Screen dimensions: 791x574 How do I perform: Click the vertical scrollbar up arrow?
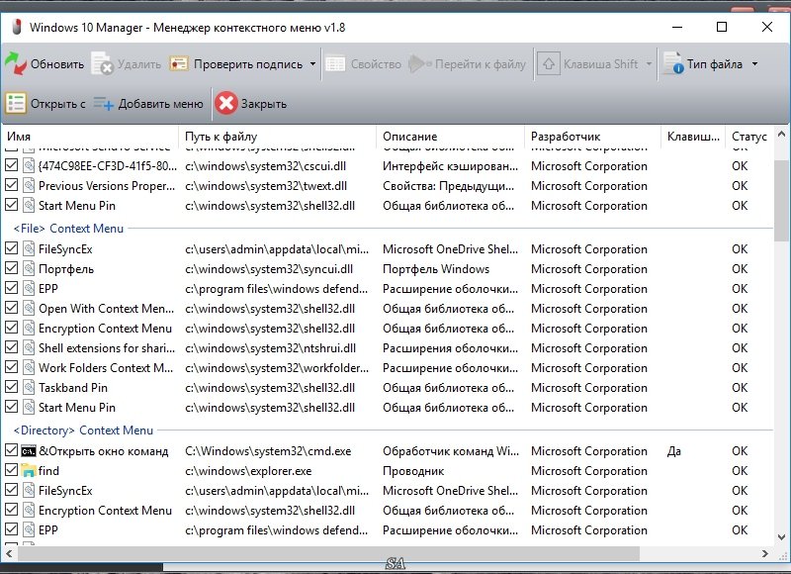781,135
